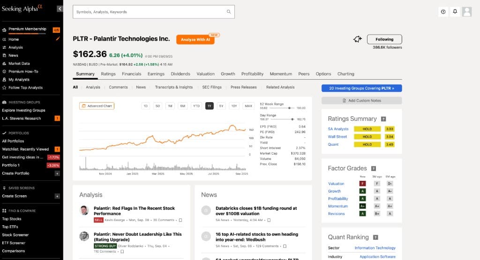
Task: Click the Following button
Action: pyautogui.click(x=384, y=39)
